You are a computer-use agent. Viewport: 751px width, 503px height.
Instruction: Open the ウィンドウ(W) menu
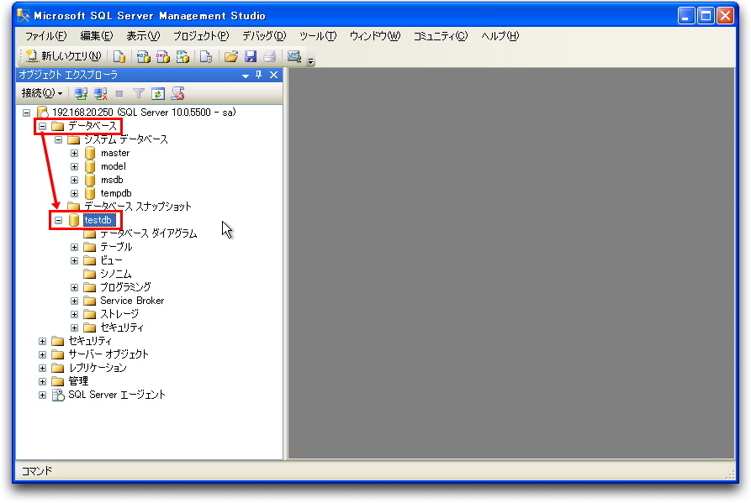[374, 36]
